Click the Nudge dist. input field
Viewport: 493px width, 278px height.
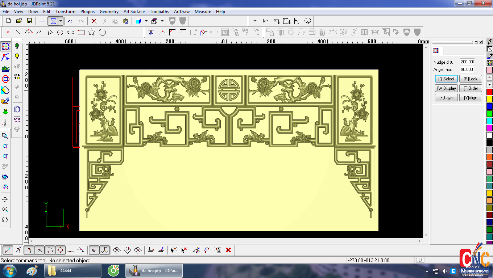(467, 62)
